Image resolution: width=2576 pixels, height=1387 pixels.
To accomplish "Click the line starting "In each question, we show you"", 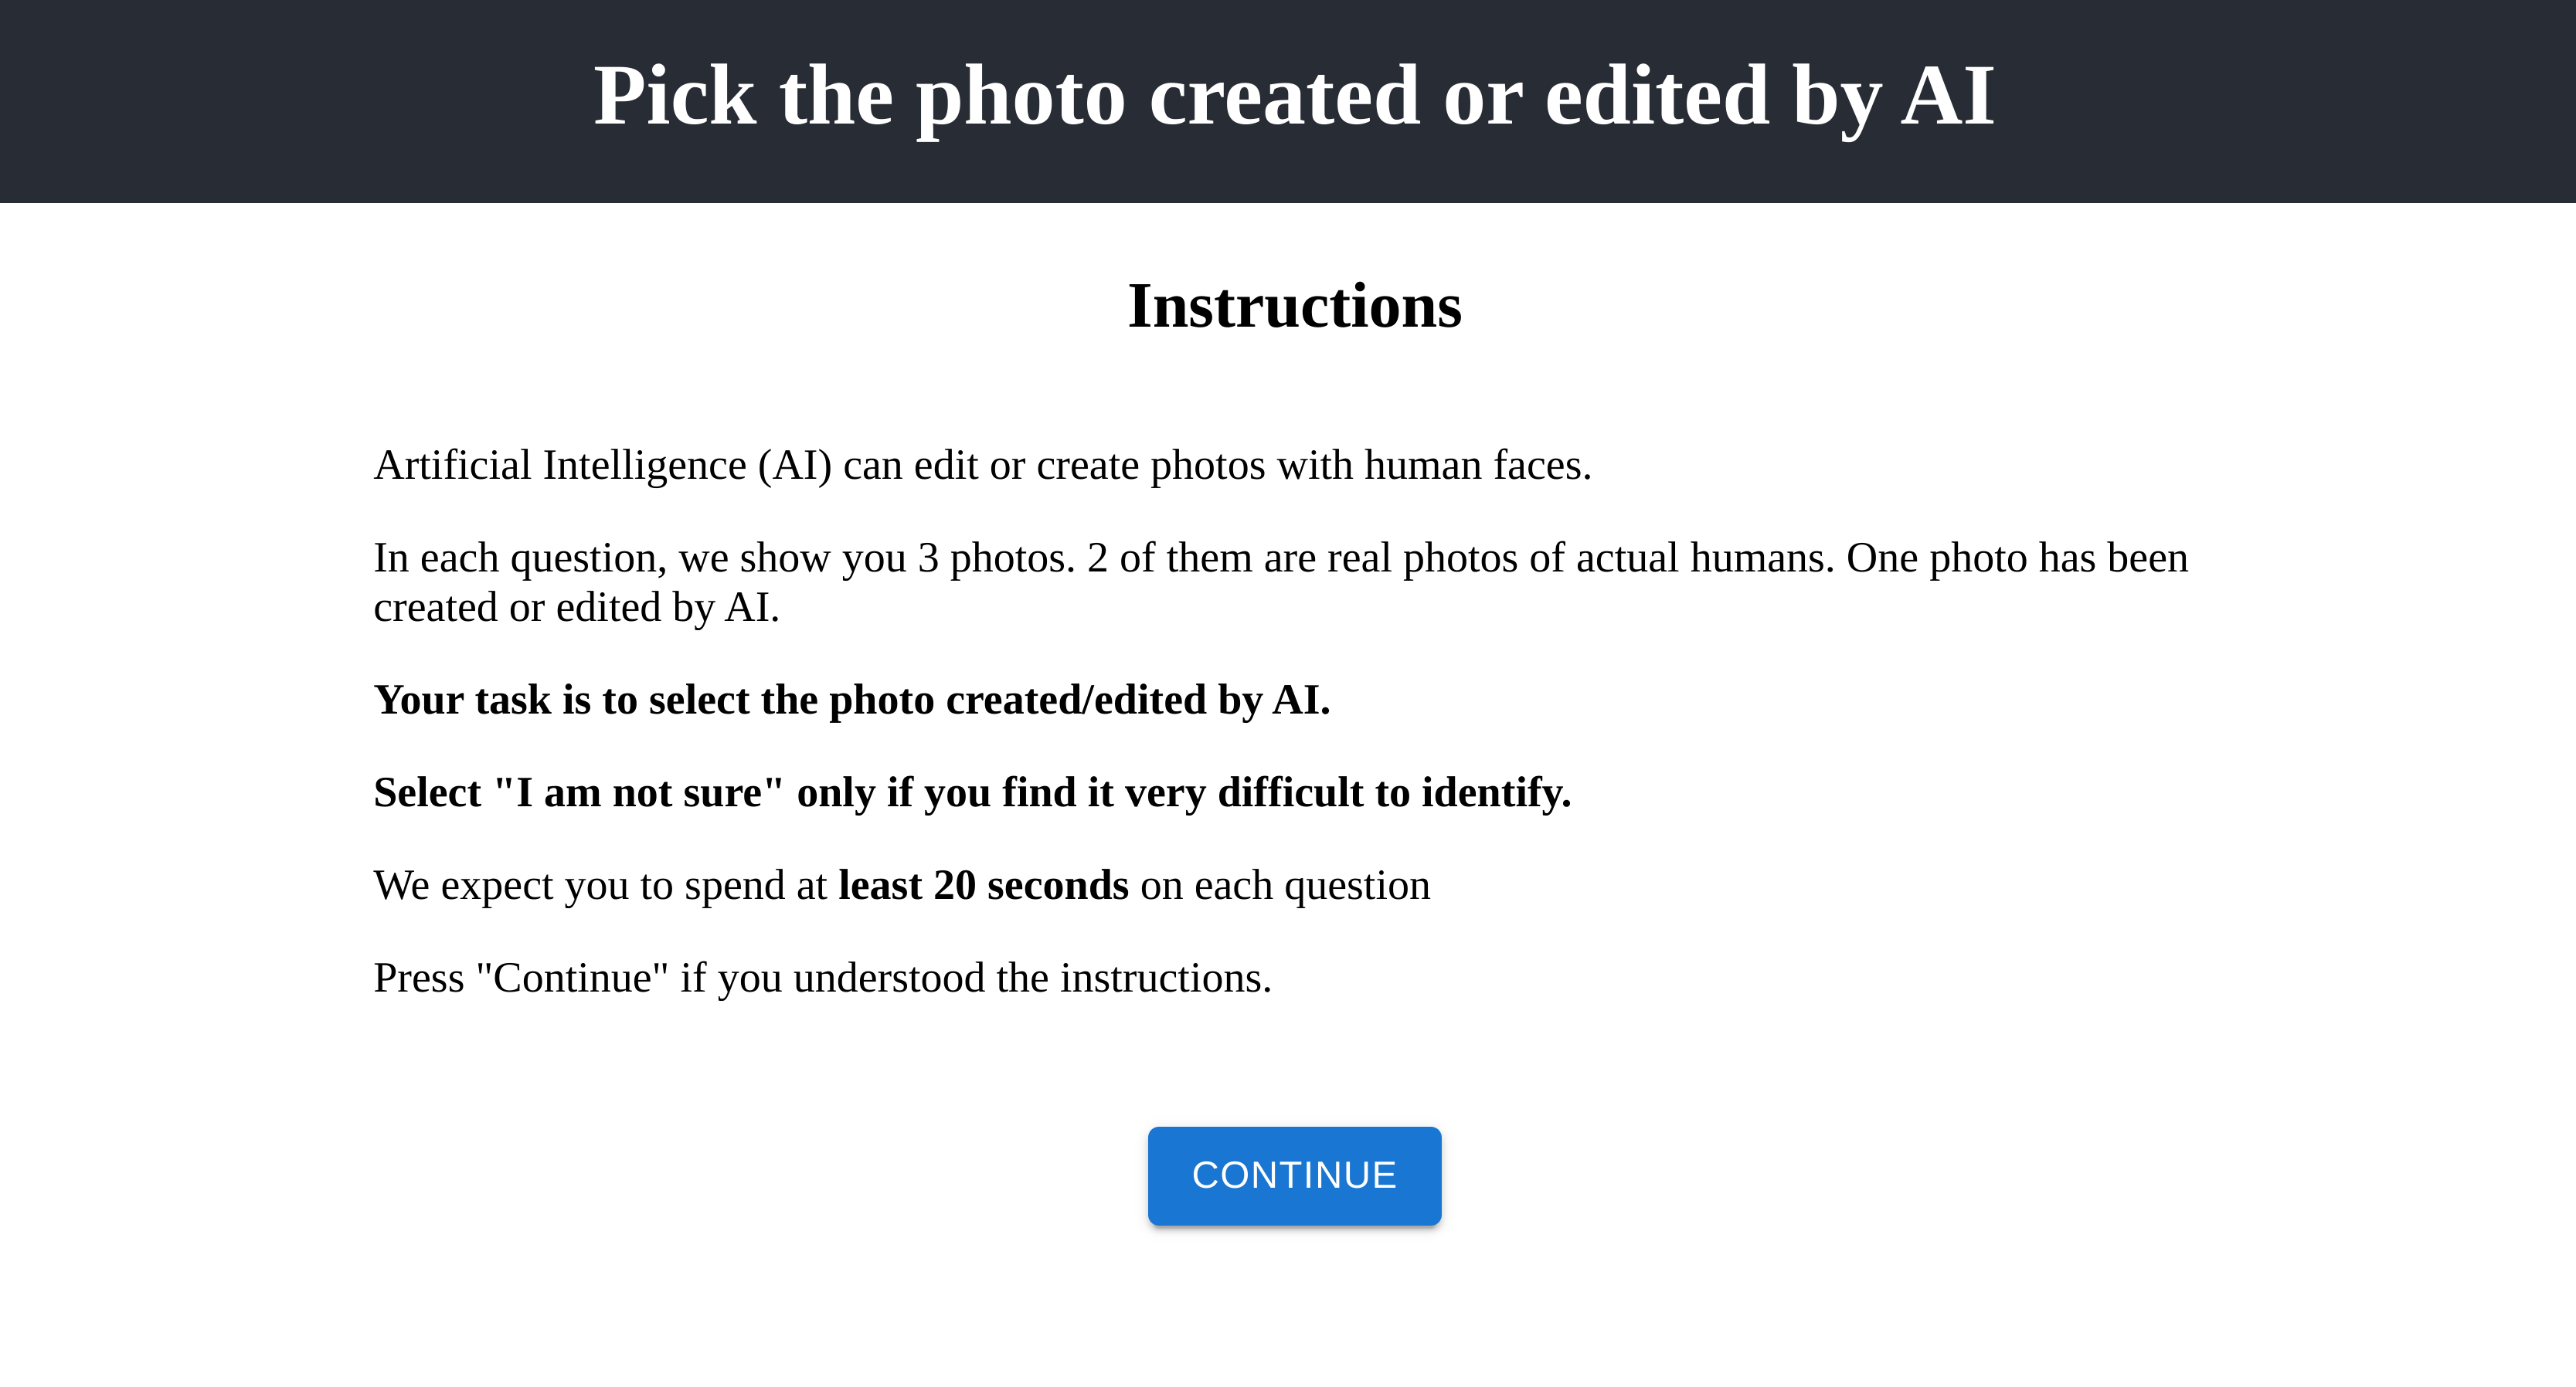I will [x=1280, y=558].
